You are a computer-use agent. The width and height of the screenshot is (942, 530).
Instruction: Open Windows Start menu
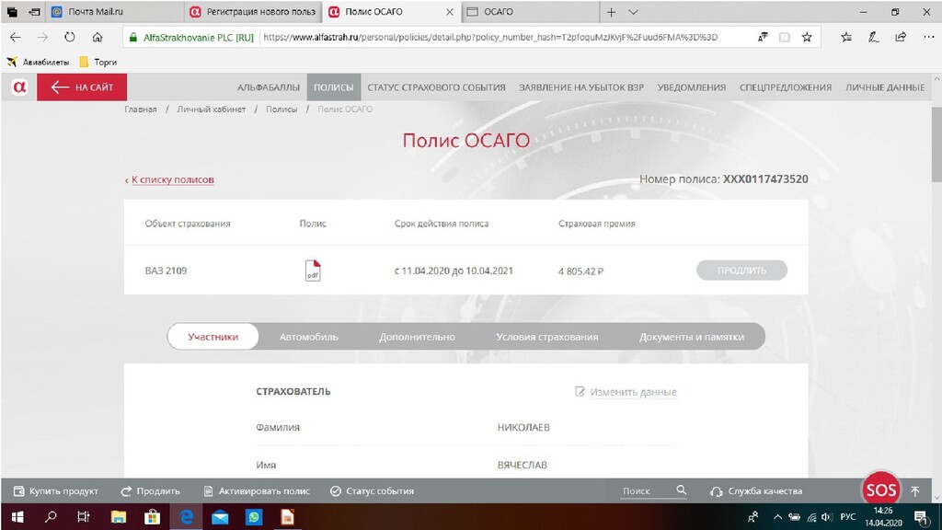click(17, 517)
